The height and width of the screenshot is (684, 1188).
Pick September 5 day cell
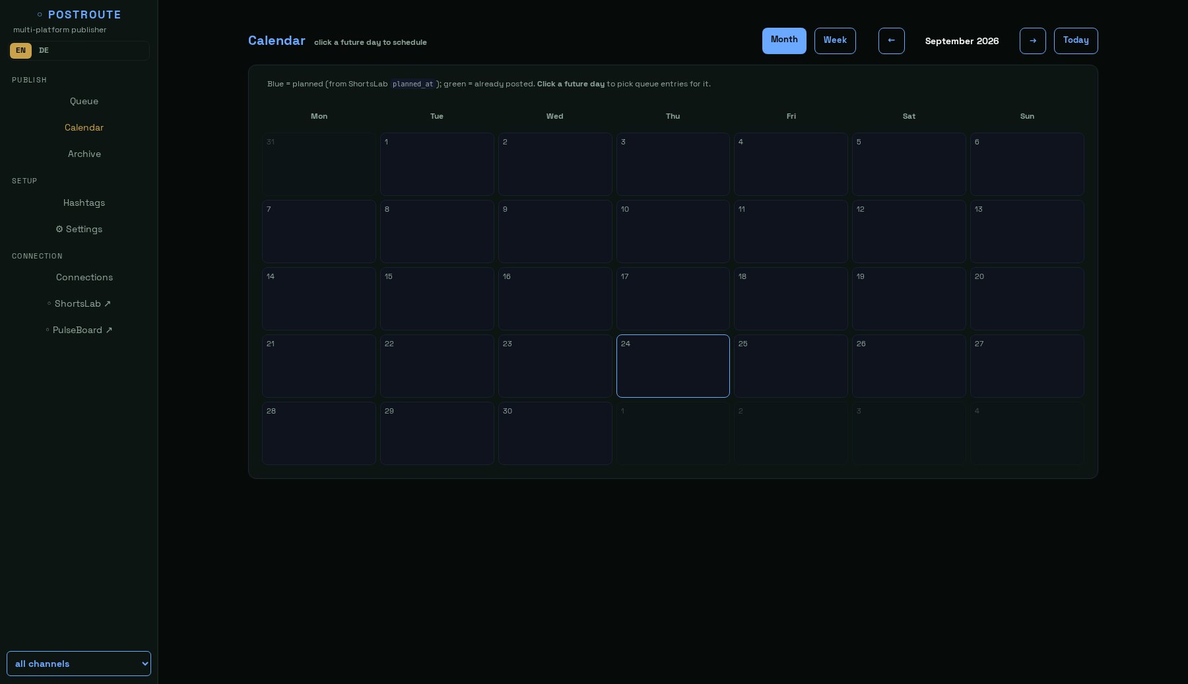pos(909,164)
